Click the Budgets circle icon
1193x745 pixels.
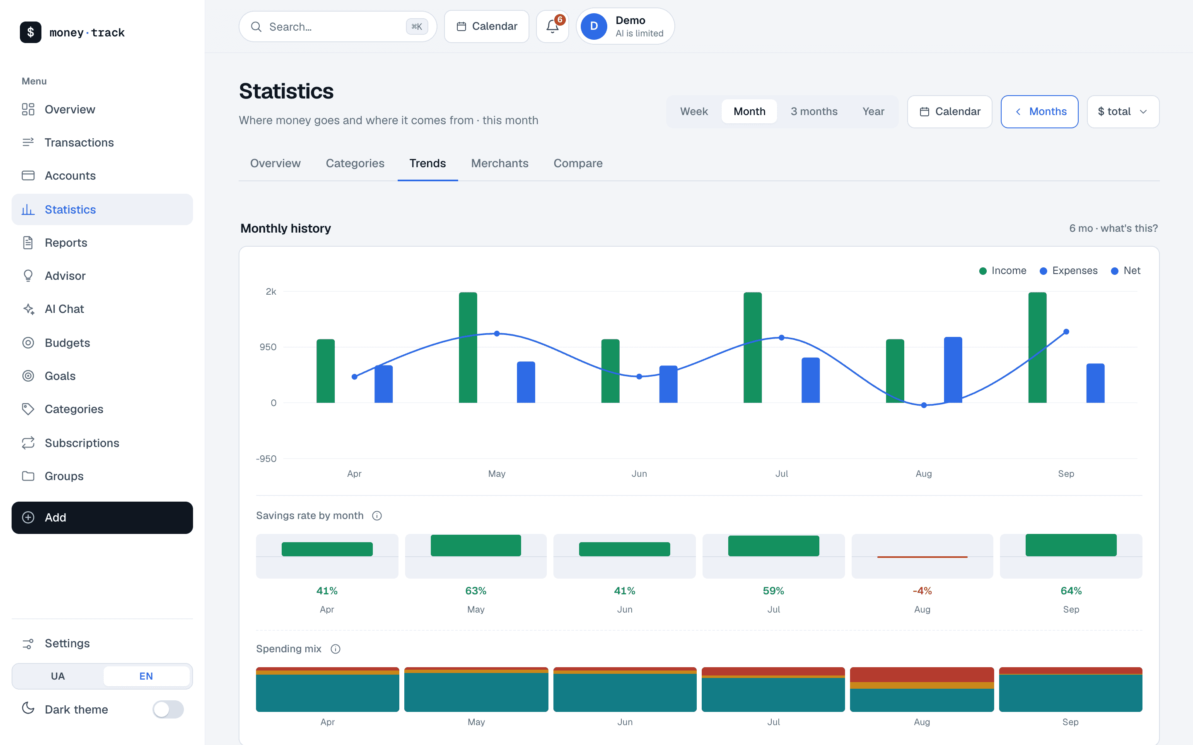click(x=28, y=342)
